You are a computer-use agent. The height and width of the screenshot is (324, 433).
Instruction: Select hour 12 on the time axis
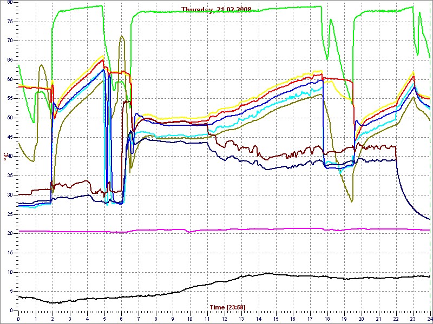coord(224,319)
